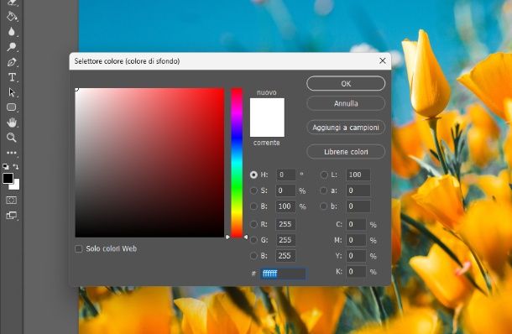Select the Lab a radio button
This screenshot has width=512, height=334.
click(324, 190)
